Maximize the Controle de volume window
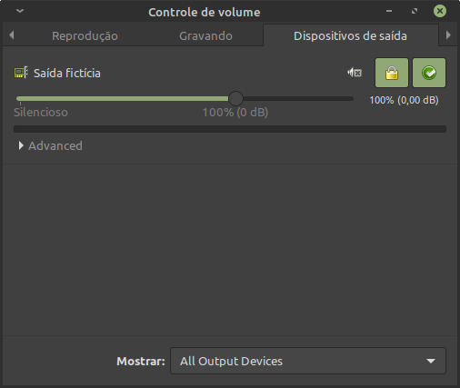Image resolution: width=460 pixels, height=388 pixels. click(415, 11)
